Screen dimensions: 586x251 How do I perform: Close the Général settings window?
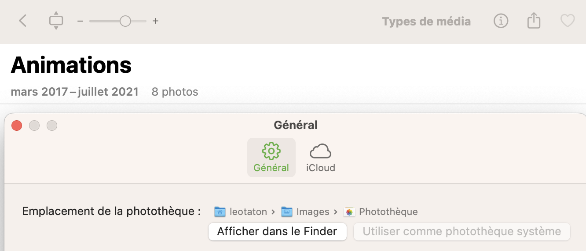[17, 125]
